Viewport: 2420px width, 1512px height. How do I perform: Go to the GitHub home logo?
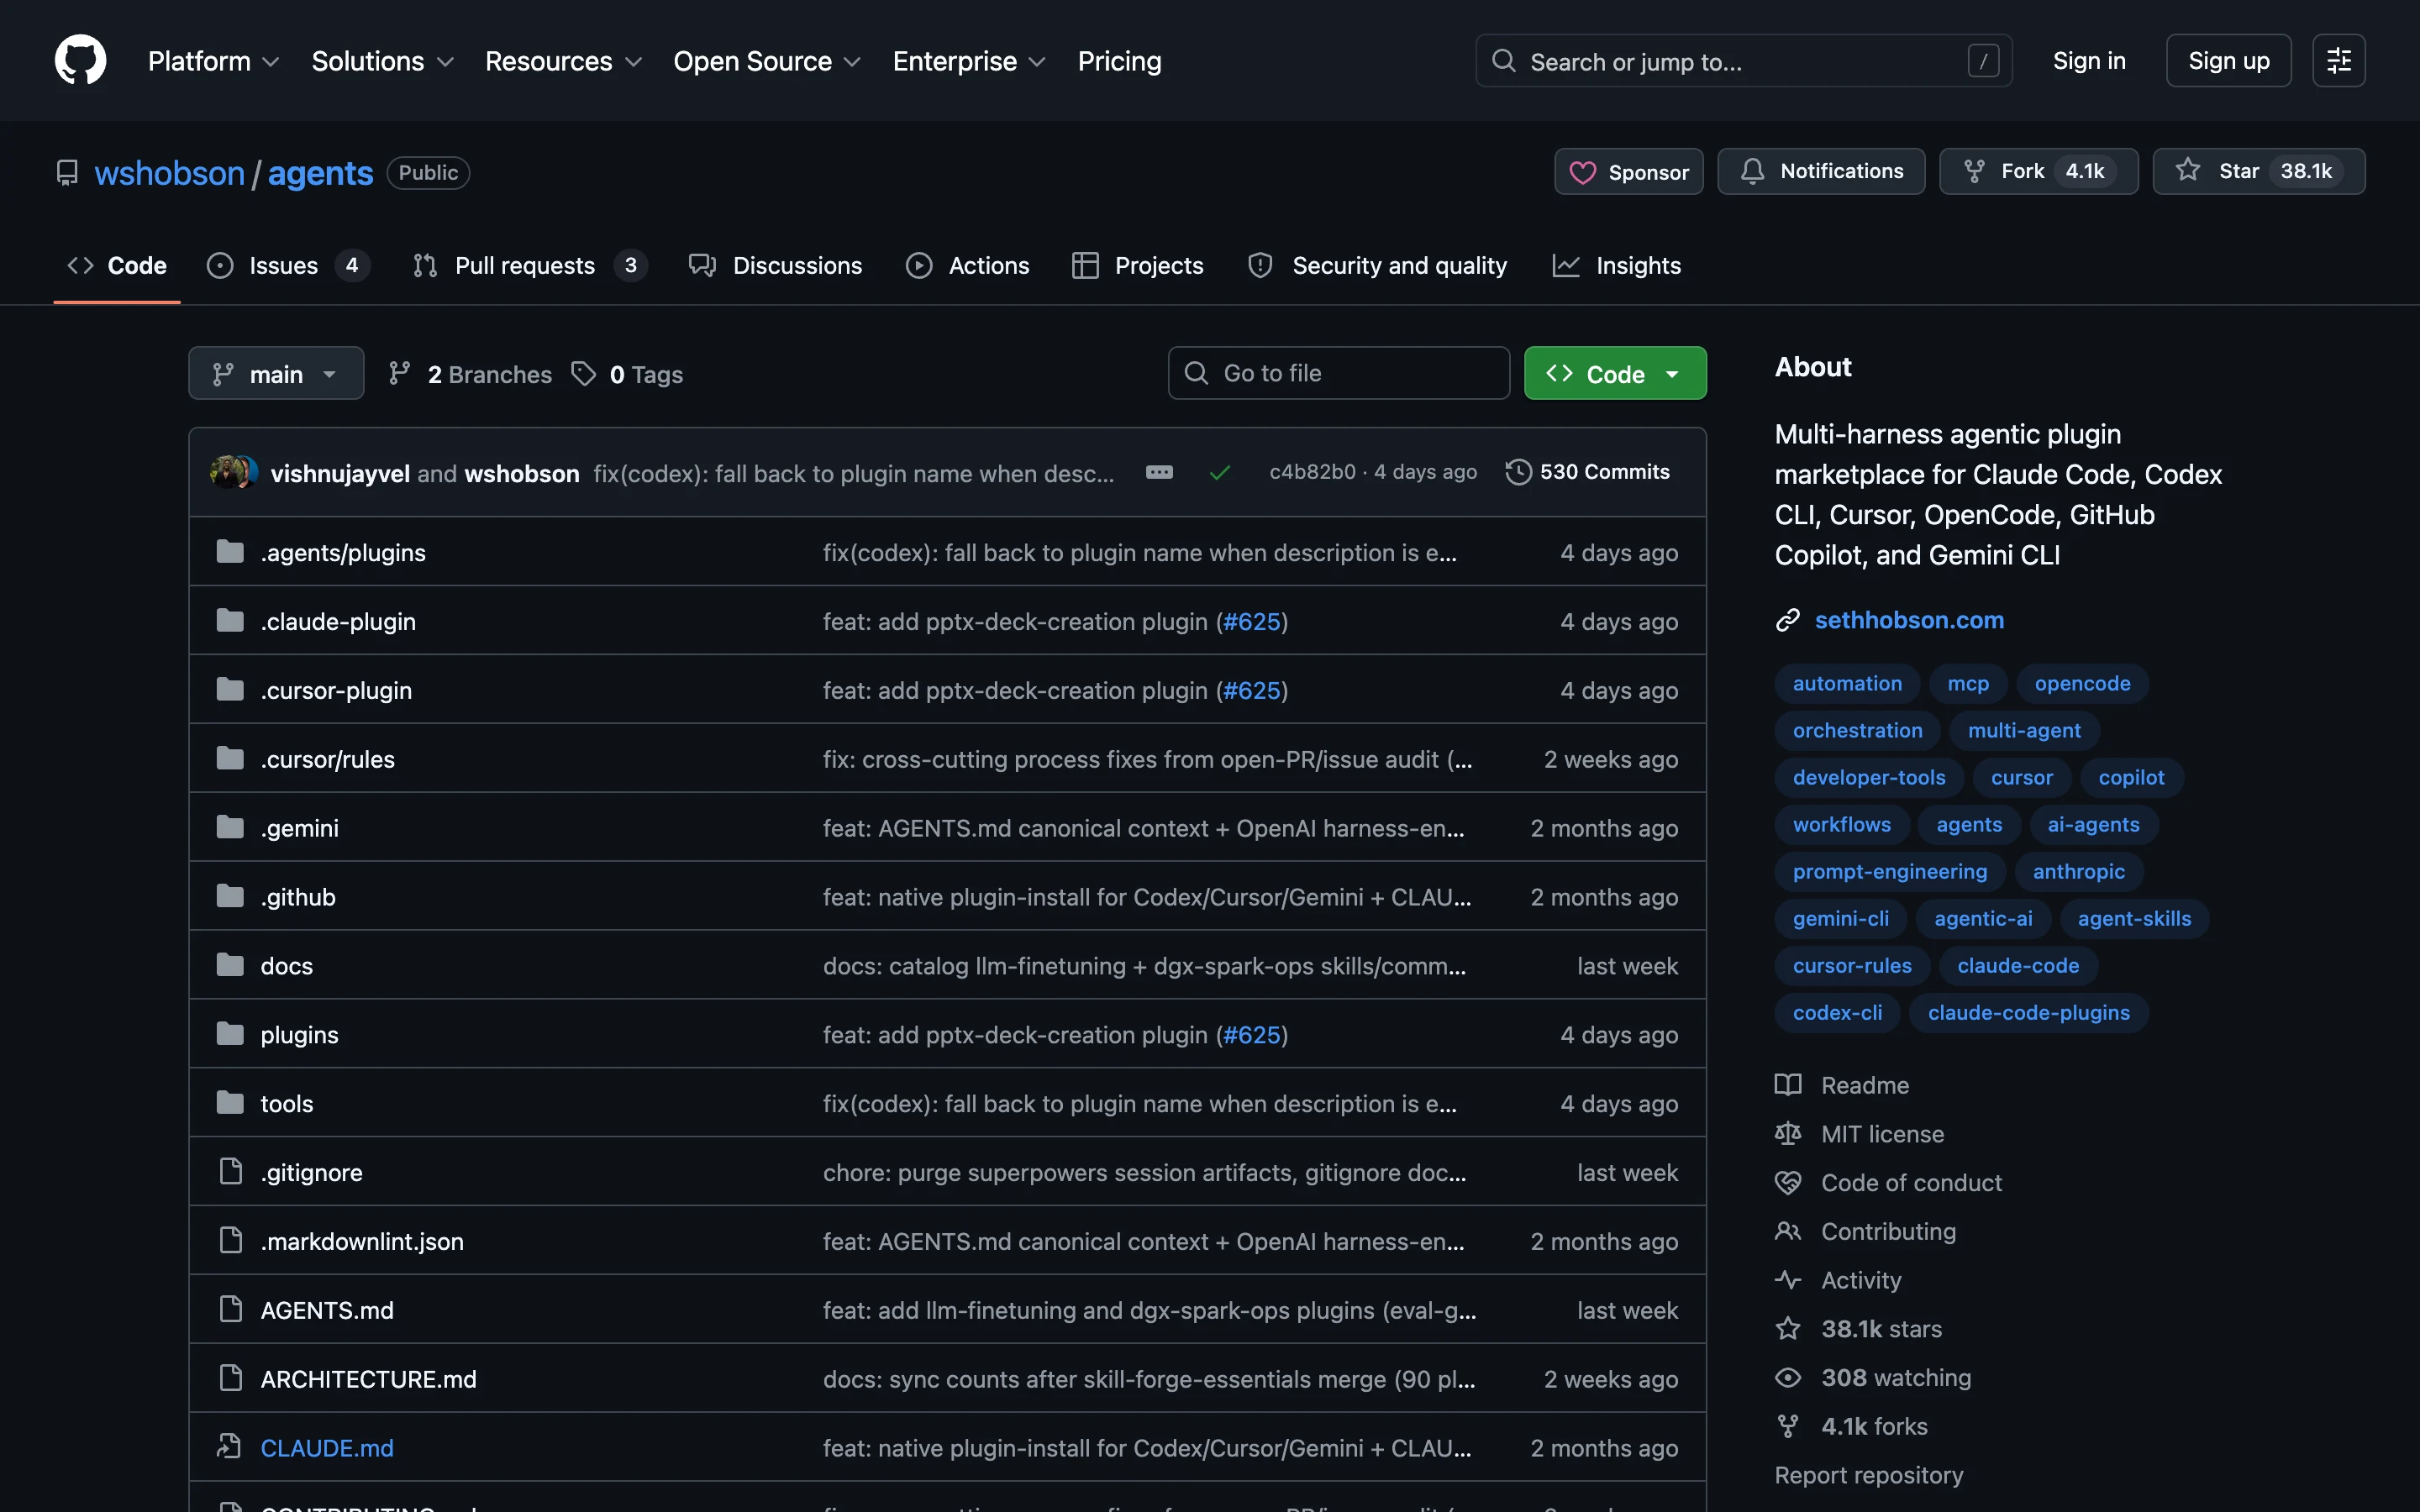pos(80,60)
